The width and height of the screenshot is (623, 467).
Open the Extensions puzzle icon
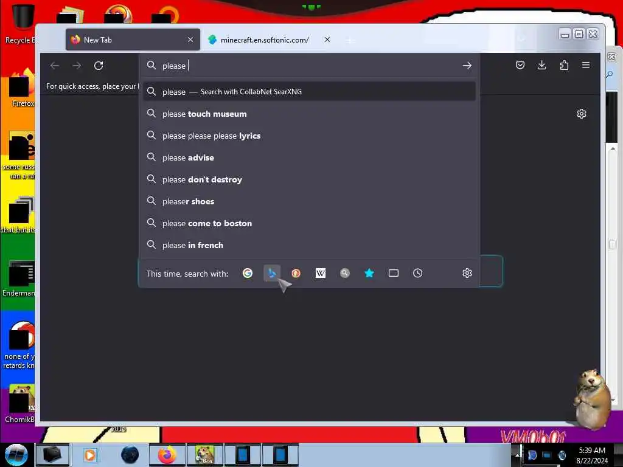[564, 65]
